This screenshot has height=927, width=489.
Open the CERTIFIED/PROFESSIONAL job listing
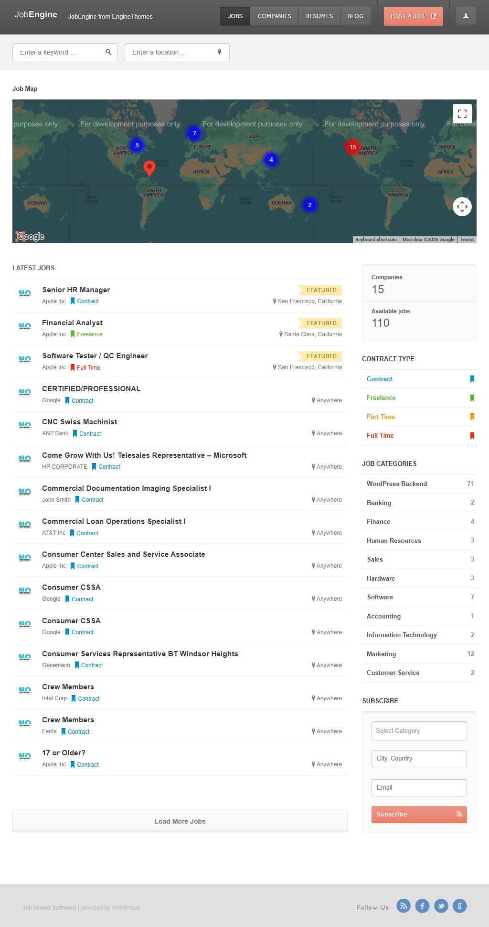pos(91,389)
